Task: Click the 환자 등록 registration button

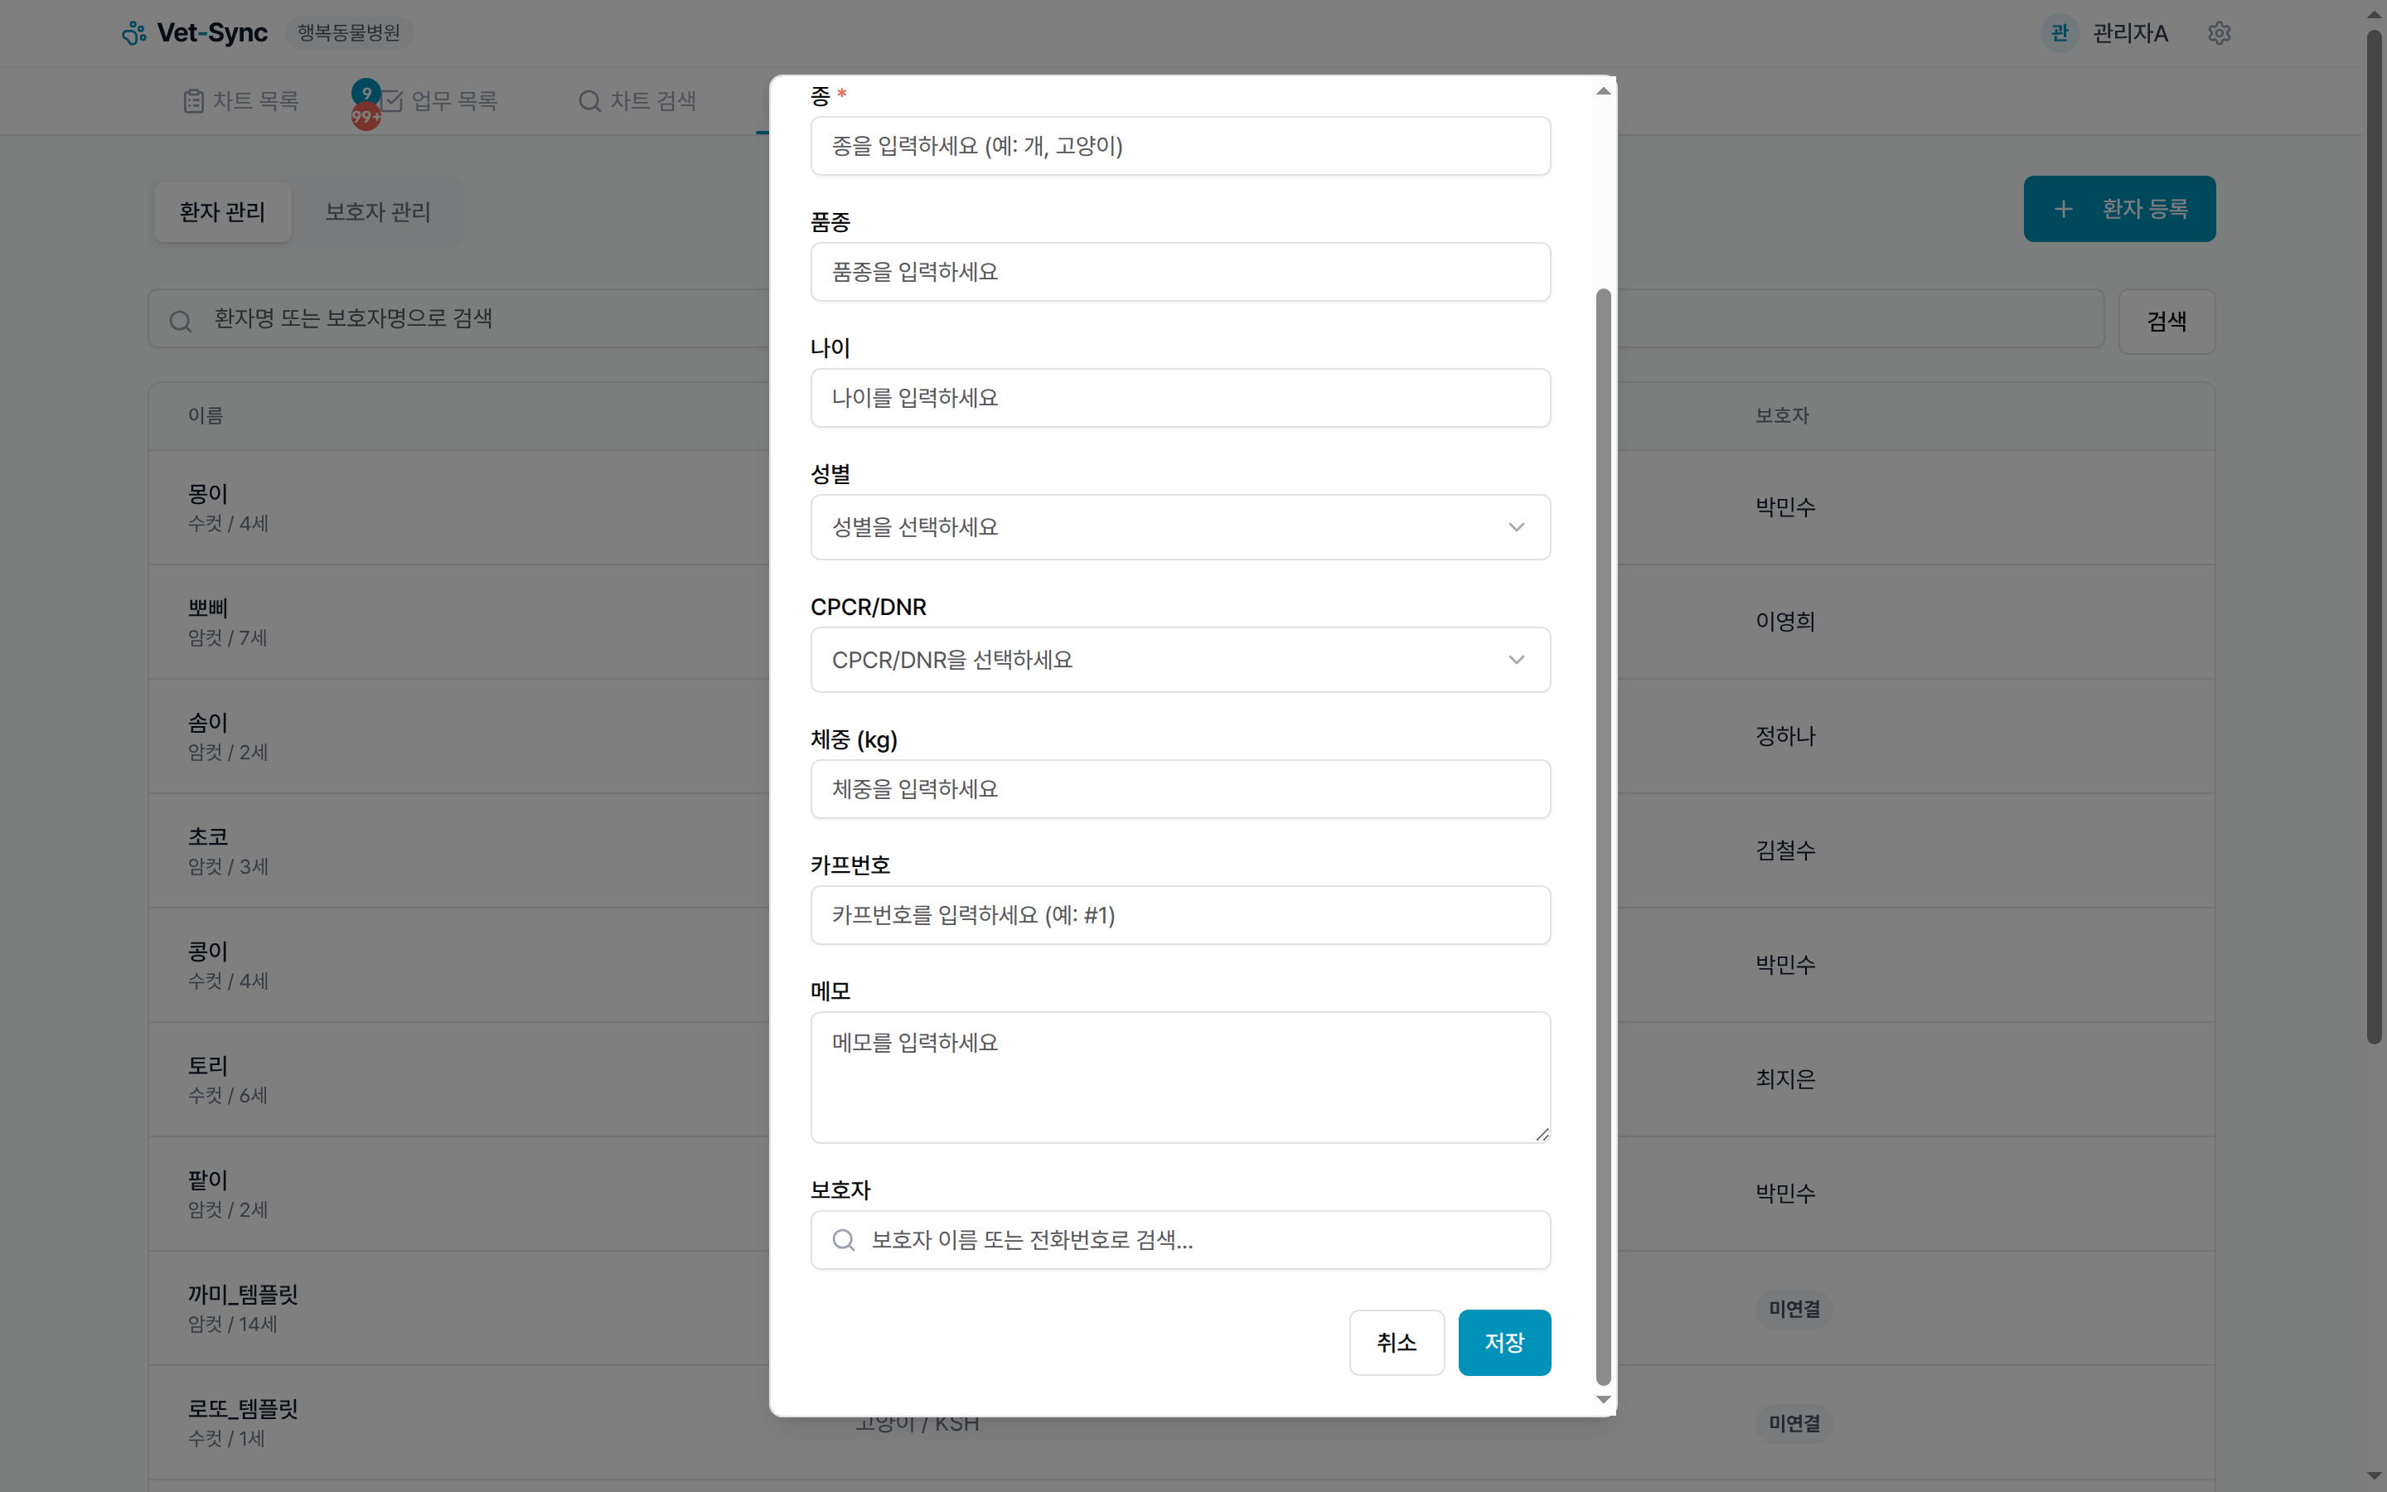Action: [x=2118, y=208]
